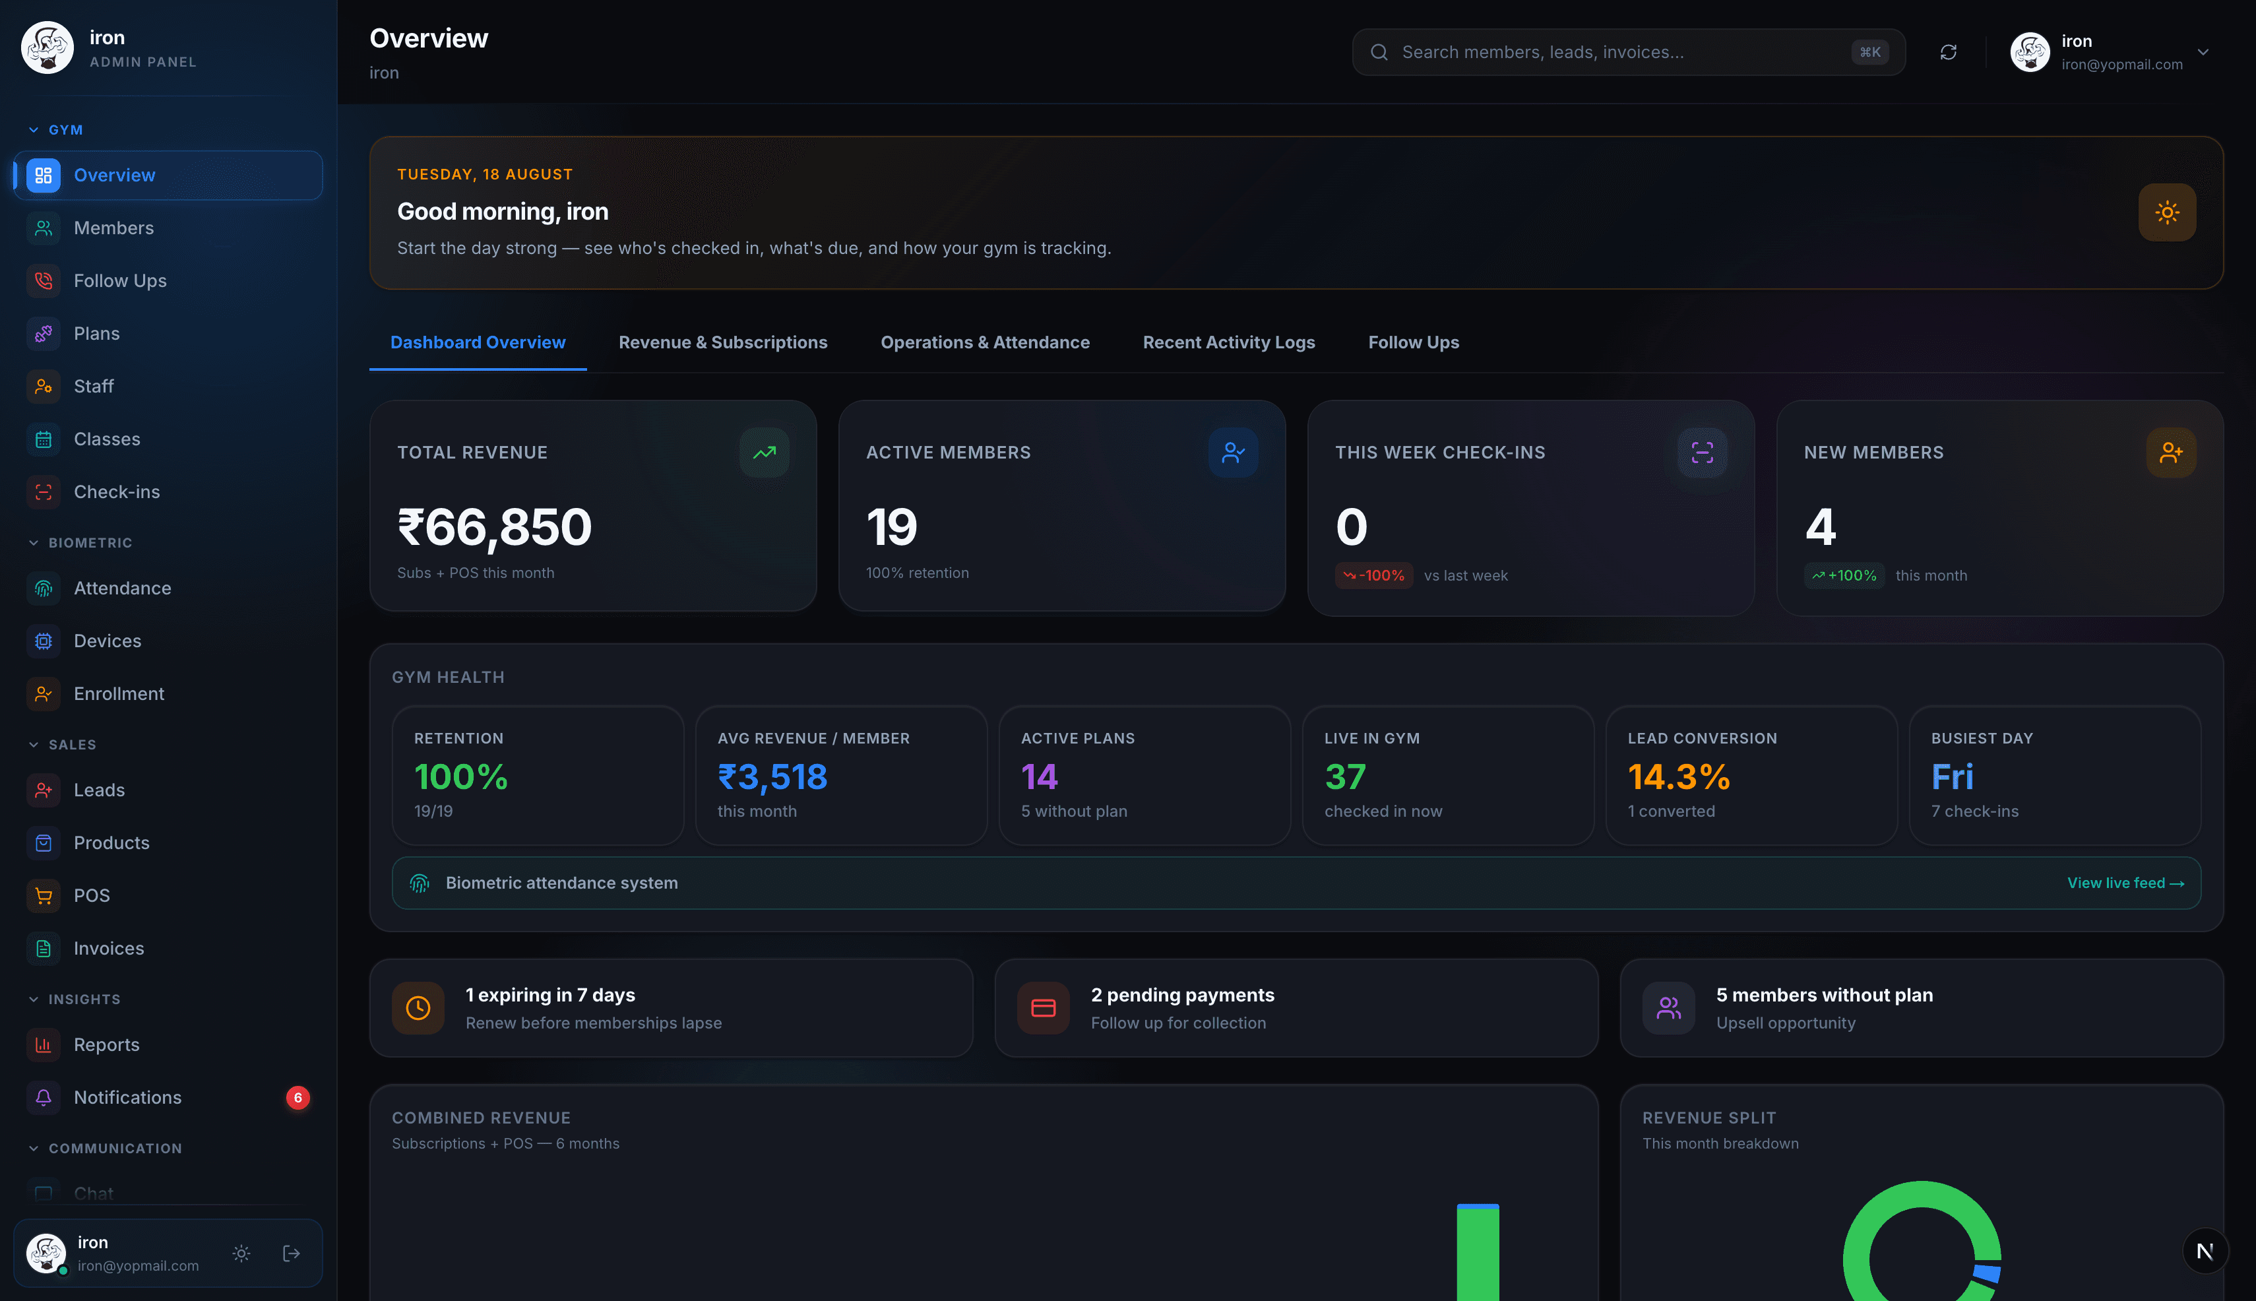Collapse the COMMUNICATION sidebar section
Screen dimensions: 2256x1301
(106, 1148)
